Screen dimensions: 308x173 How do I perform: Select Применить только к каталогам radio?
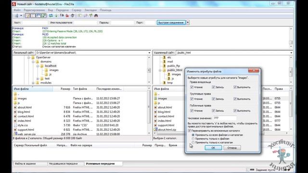click(x=193, y=142)
